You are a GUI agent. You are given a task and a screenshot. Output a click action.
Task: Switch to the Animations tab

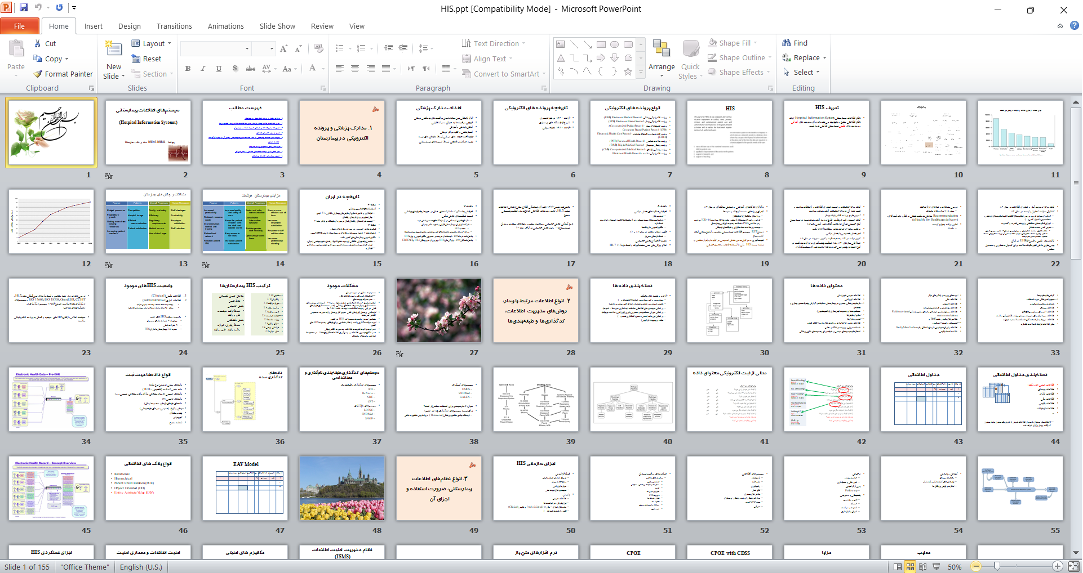[x=226, y=26]
